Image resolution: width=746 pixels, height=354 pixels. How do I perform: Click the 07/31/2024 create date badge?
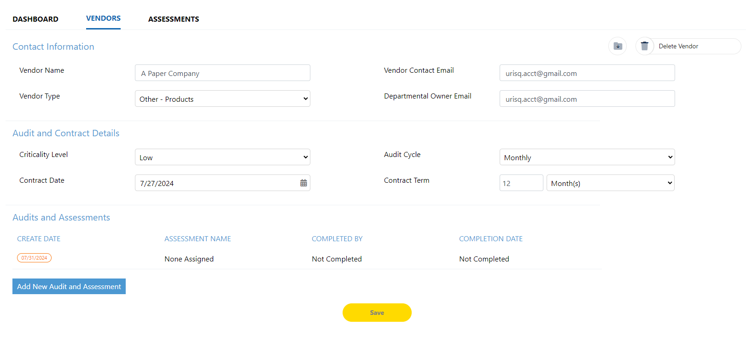coord(34,258)
